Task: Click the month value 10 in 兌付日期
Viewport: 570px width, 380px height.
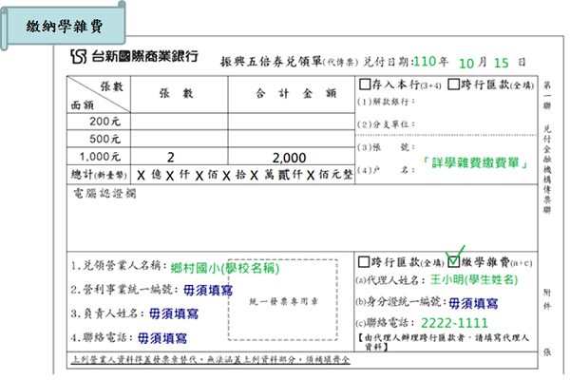Action: [466, 64]
